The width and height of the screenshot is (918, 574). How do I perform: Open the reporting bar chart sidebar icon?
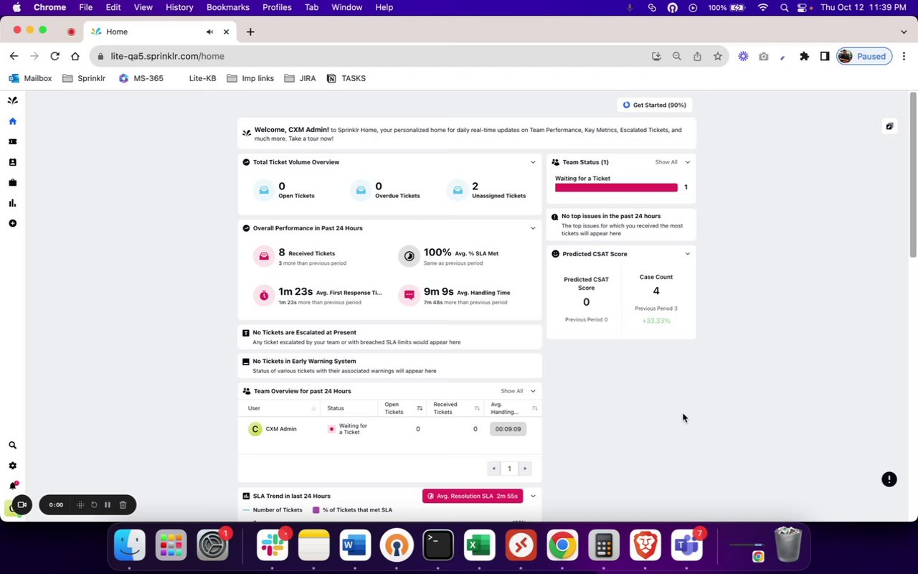(12, 203)
